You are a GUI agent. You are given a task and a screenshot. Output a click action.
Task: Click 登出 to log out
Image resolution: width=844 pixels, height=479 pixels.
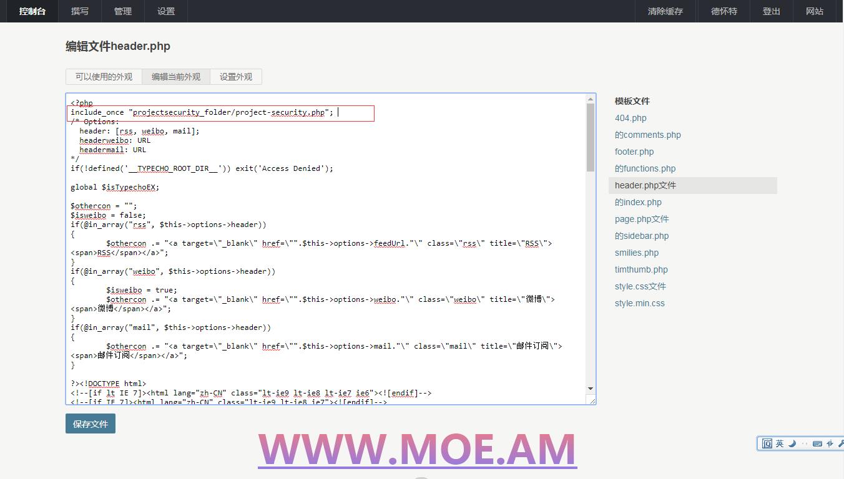click(x=772, y=11)
